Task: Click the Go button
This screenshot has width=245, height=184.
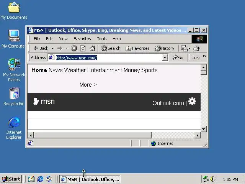Action: pos(178,58)
